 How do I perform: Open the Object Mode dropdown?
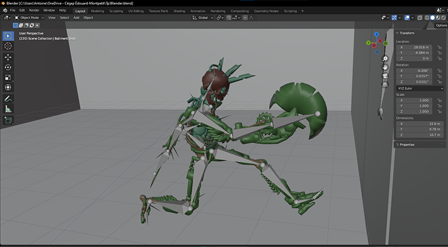point(29,18)
